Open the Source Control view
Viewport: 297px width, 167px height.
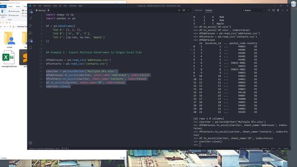tap(31, 26)
